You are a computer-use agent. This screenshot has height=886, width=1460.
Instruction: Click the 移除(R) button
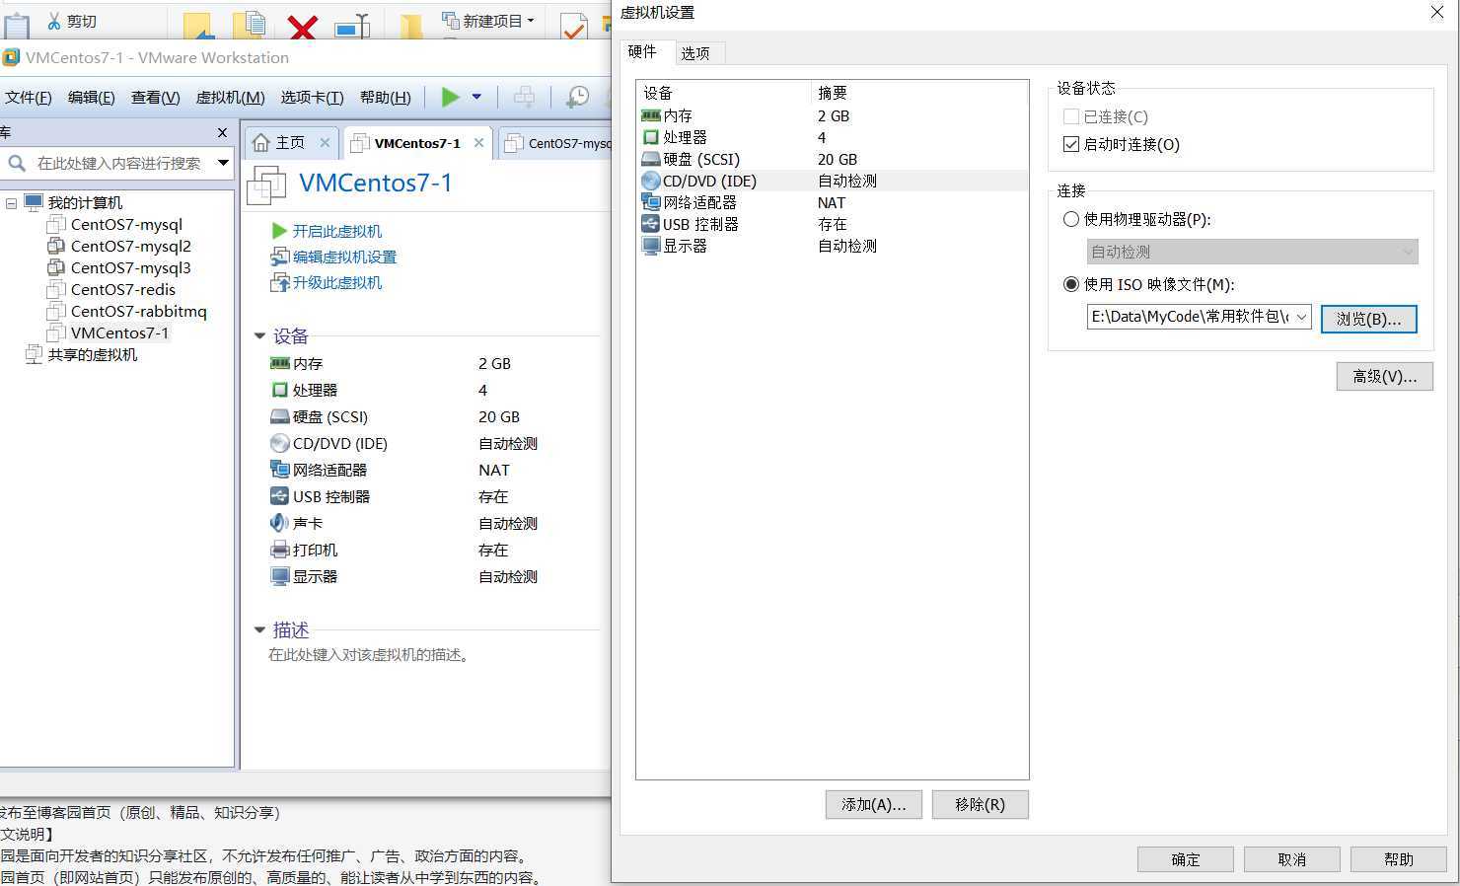[x=981, y=804]
